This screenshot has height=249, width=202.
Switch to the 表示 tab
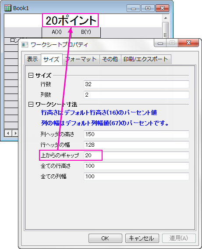[32, 59]
